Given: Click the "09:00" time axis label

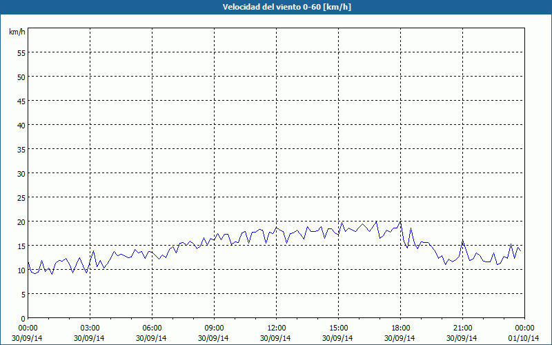Looking at the screenshot, I should tap(214, 328).
